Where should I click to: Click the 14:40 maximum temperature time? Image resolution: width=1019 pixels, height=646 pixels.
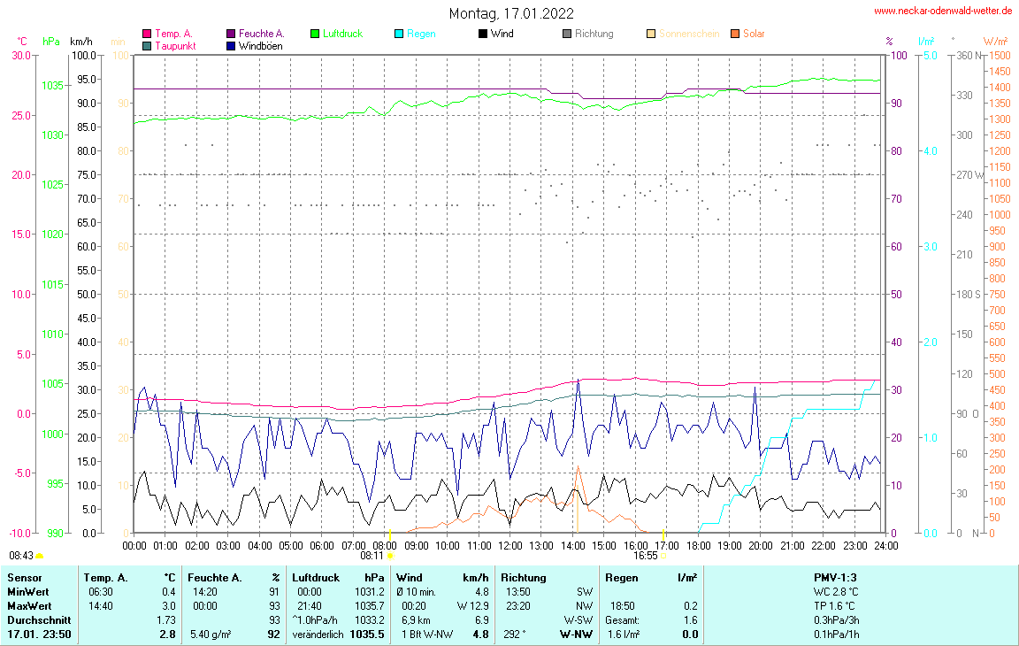[101, 606]
